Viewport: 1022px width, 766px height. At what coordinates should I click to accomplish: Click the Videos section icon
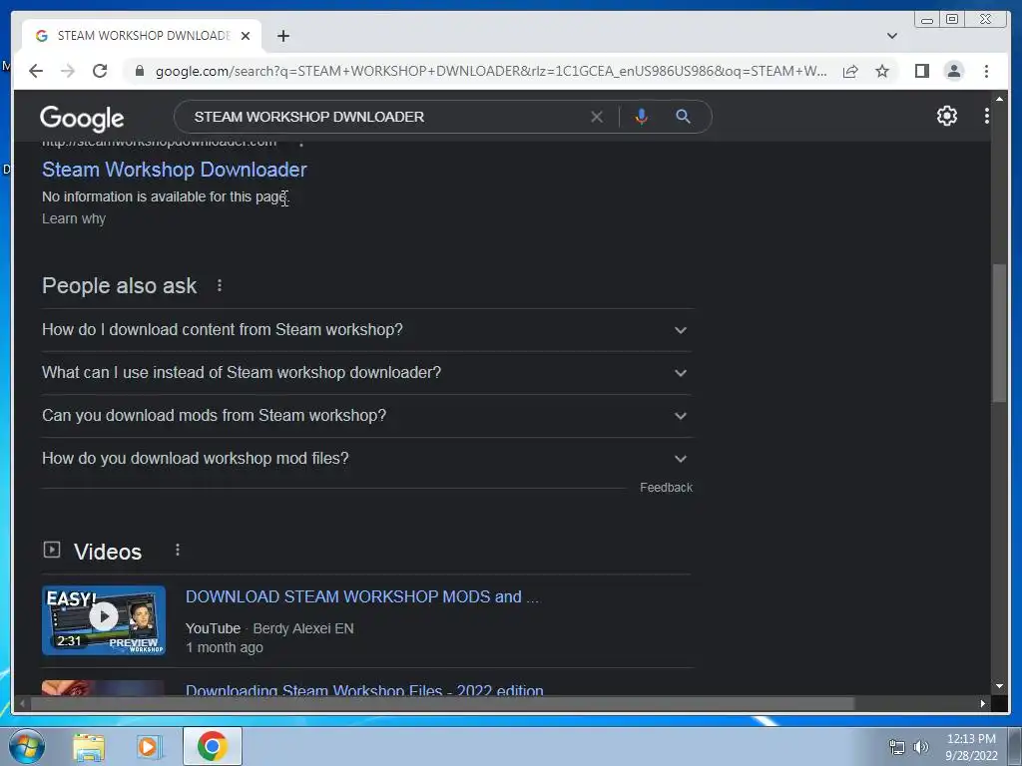coord(52,550)
